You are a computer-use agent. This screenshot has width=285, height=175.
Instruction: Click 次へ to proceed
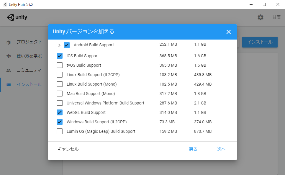(221, 149)
